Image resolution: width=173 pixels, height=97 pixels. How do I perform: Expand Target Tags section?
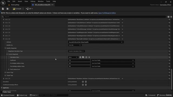(5, 75)
